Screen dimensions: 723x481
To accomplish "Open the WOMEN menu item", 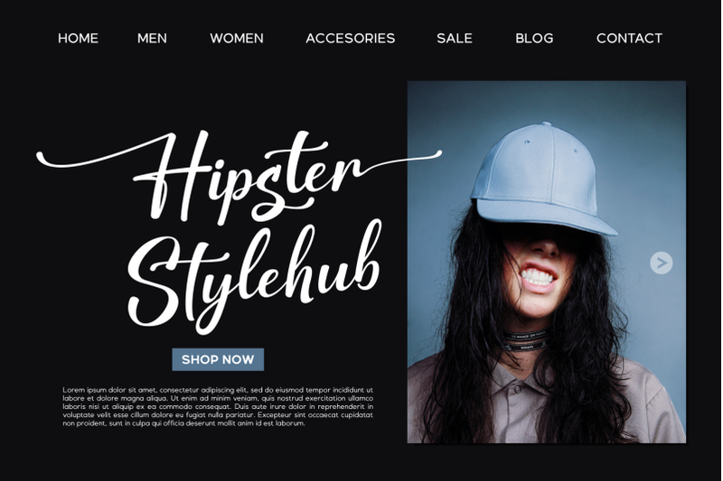I will [x=237, y=38].
